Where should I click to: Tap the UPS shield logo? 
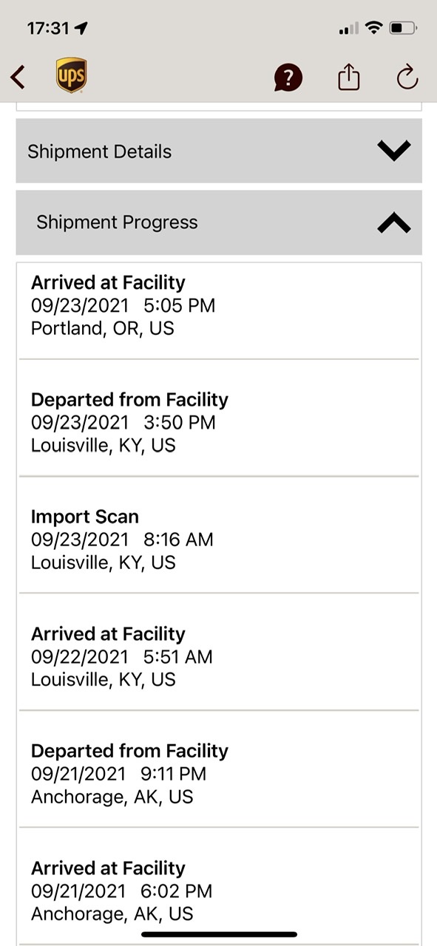(x=72, y=75)
